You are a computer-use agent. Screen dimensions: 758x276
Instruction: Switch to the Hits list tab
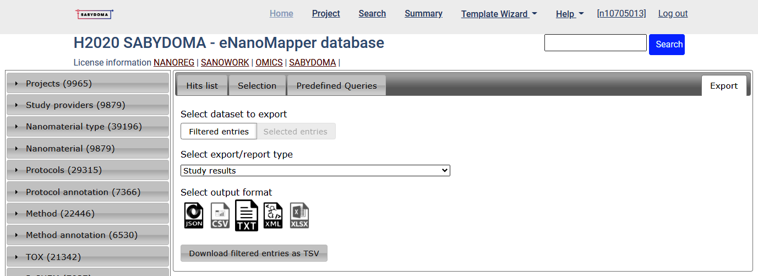tap(202, 86)
